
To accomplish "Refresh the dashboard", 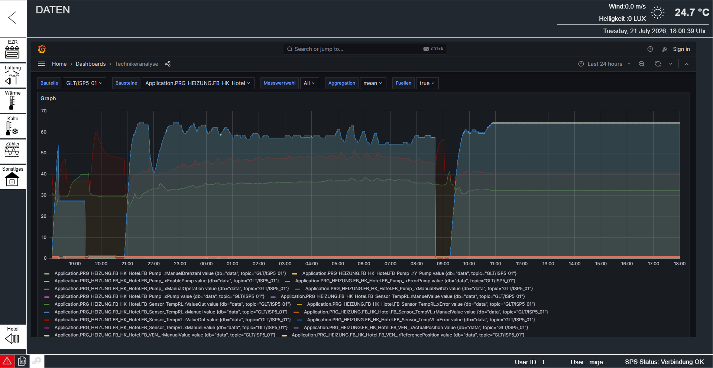I will pyautogui.click(x=658, y=64).
